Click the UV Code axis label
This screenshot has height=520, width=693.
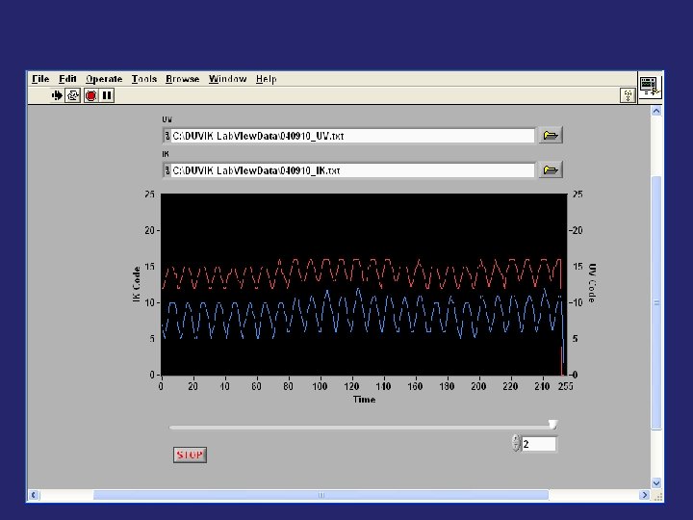[x=592, y=283]
